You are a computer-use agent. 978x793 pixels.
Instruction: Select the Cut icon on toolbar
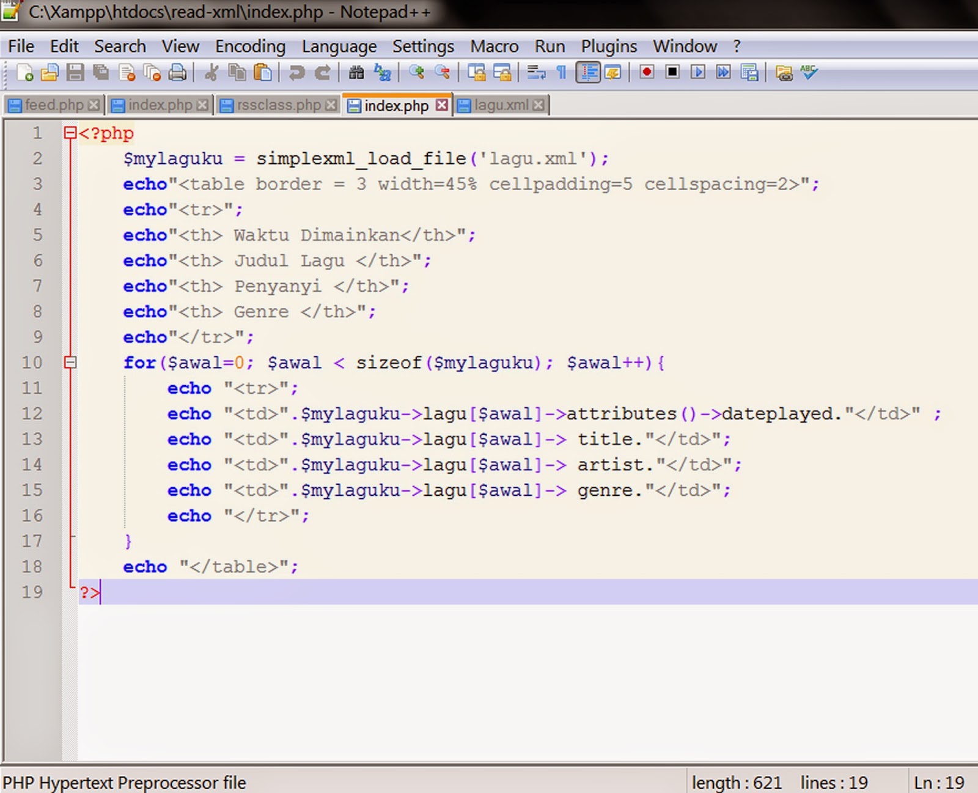click(x=211, y=73)
